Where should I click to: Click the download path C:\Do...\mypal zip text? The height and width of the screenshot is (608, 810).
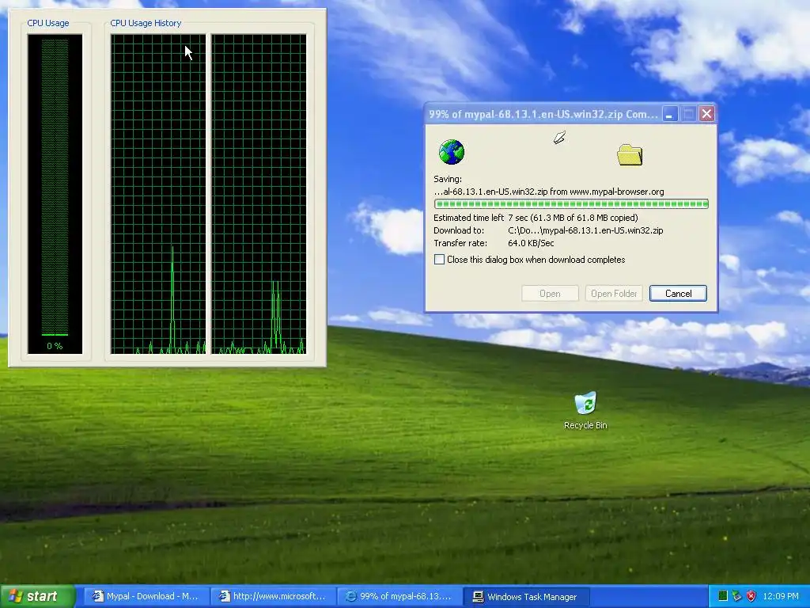tap(585, 230)
